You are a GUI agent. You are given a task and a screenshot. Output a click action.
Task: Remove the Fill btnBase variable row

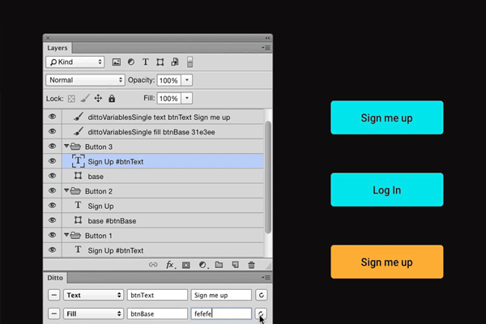click(x=54, y=313)
